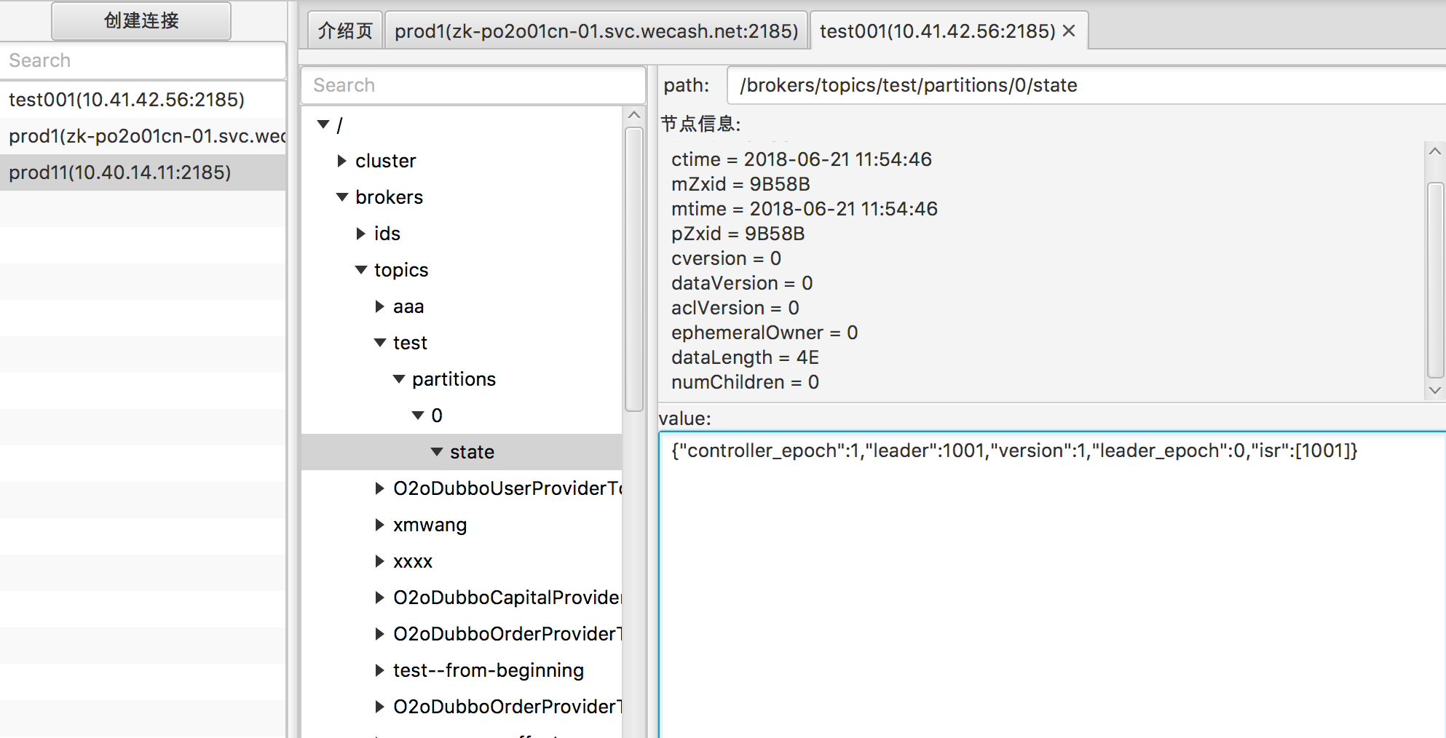Close the test001 tab
The width and height of the screenshot is (1446, 738).
(1068, 31)
